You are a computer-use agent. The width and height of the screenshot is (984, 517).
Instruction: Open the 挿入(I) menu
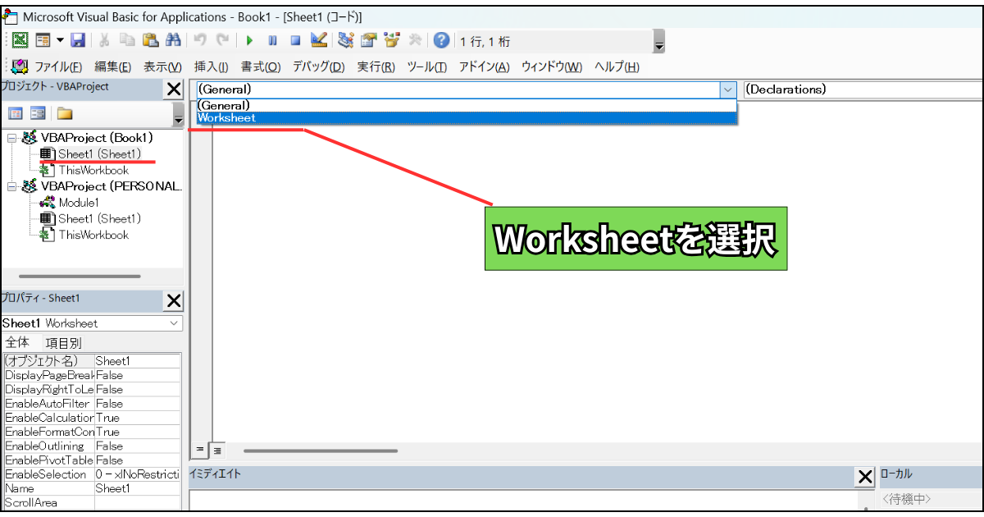coord(211,67)
